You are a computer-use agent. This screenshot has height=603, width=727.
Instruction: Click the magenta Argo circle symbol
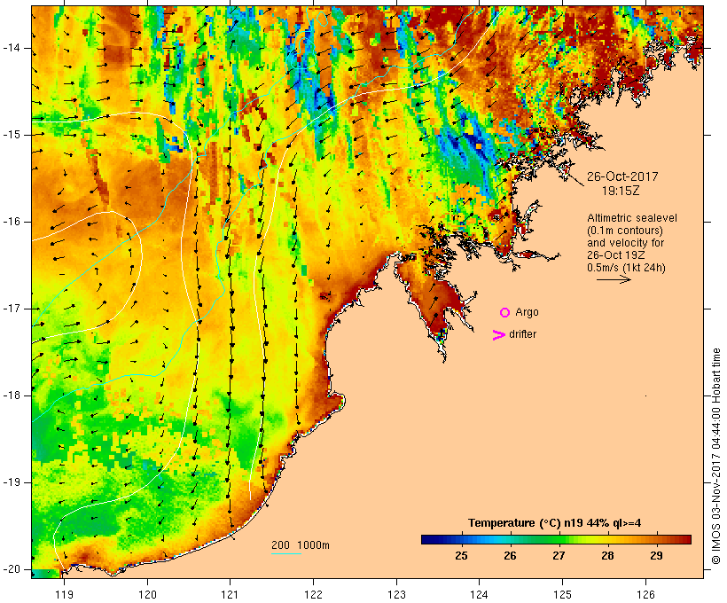tap(505, 313)
